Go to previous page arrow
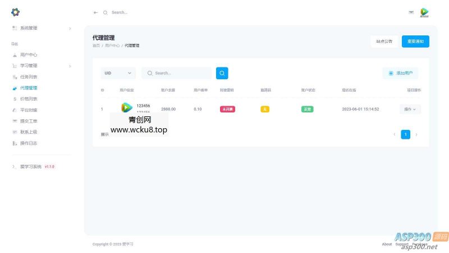 [x=395, y=134]
